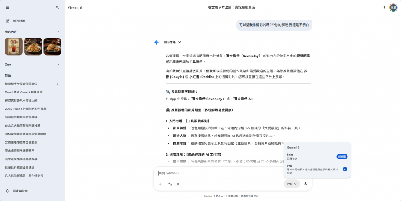Open chat 艾森豪矩陣任務分類範例

click(x=21, y=142)
